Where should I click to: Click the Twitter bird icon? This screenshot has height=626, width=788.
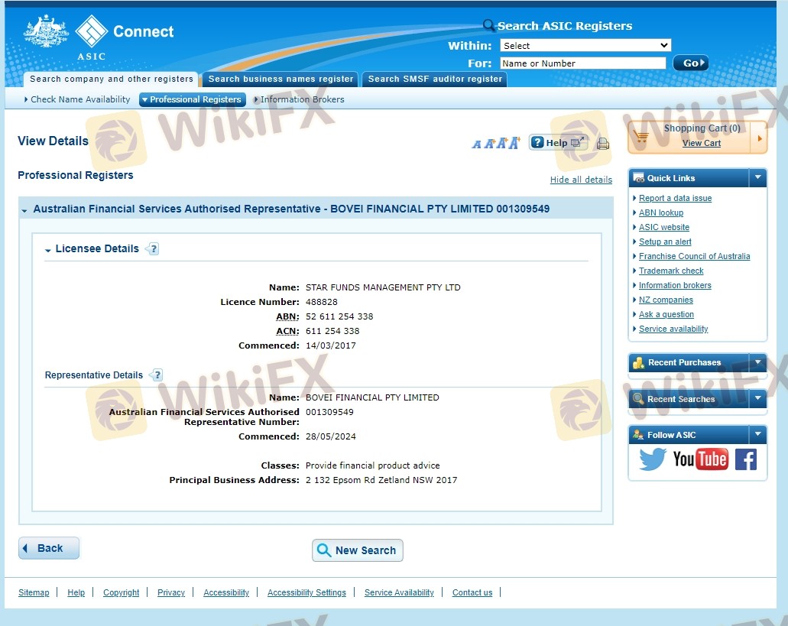(653, 459)
